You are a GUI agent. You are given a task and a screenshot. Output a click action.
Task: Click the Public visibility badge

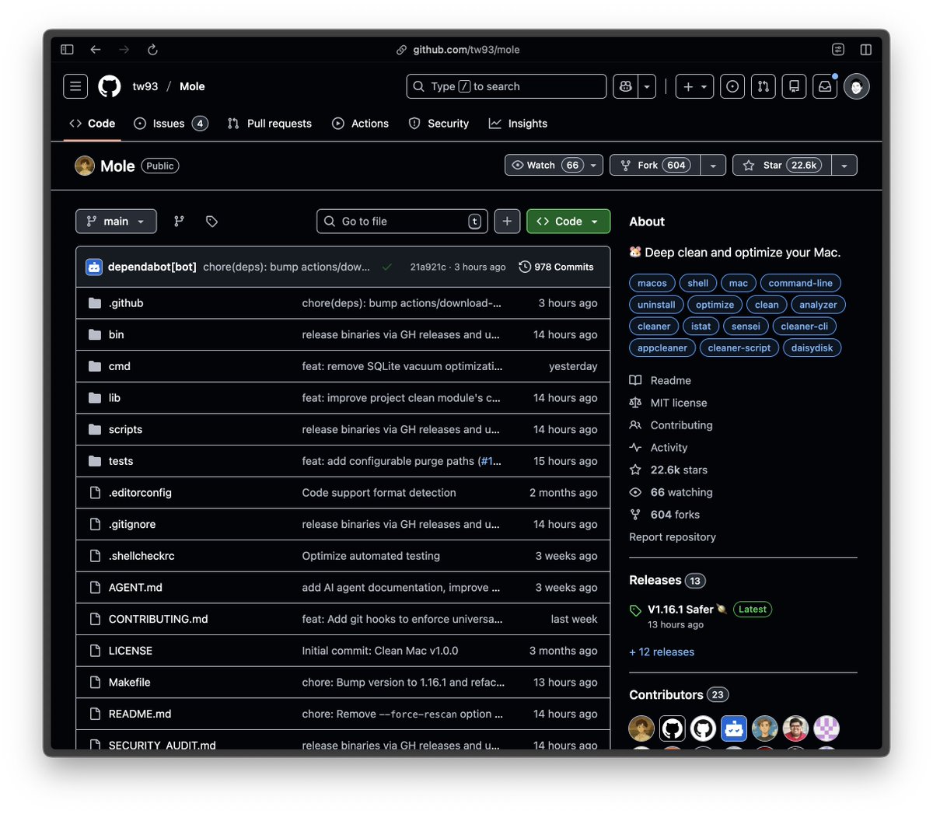[x=160, y=166]
